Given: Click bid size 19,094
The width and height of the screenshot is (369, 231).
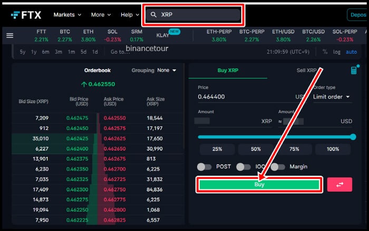Looking at the screenshot, I should [x=41, y=210].
